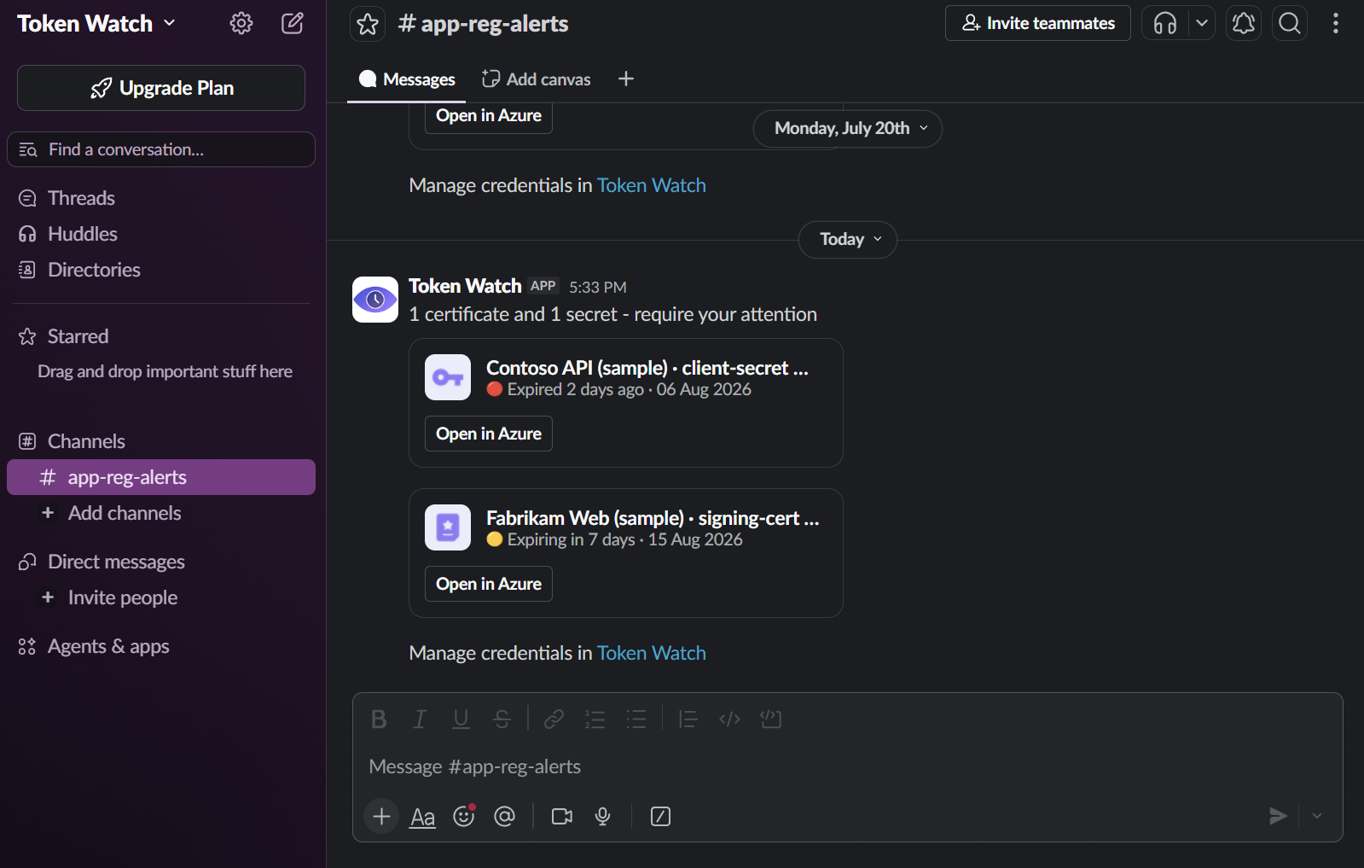Click Token Watch app avatar
The image size is (1364, 868).
[375, 300]
